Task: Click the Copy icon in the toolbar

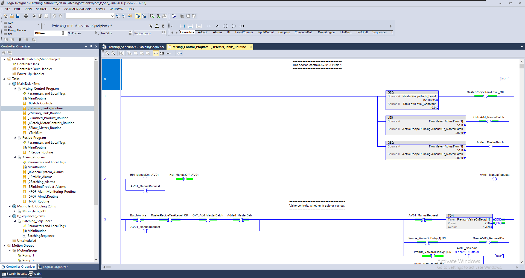Action: click(x=40, y=16)
